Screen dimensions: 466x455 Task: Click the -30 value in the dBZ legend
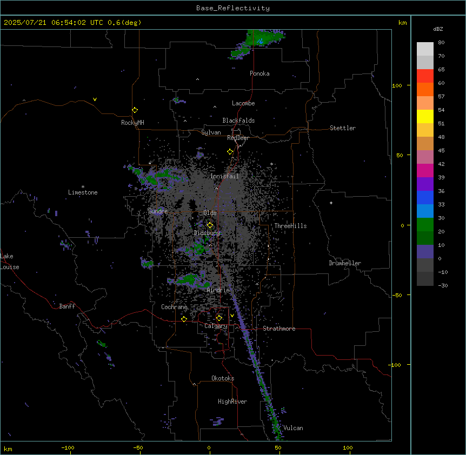(x=443, y=286)
